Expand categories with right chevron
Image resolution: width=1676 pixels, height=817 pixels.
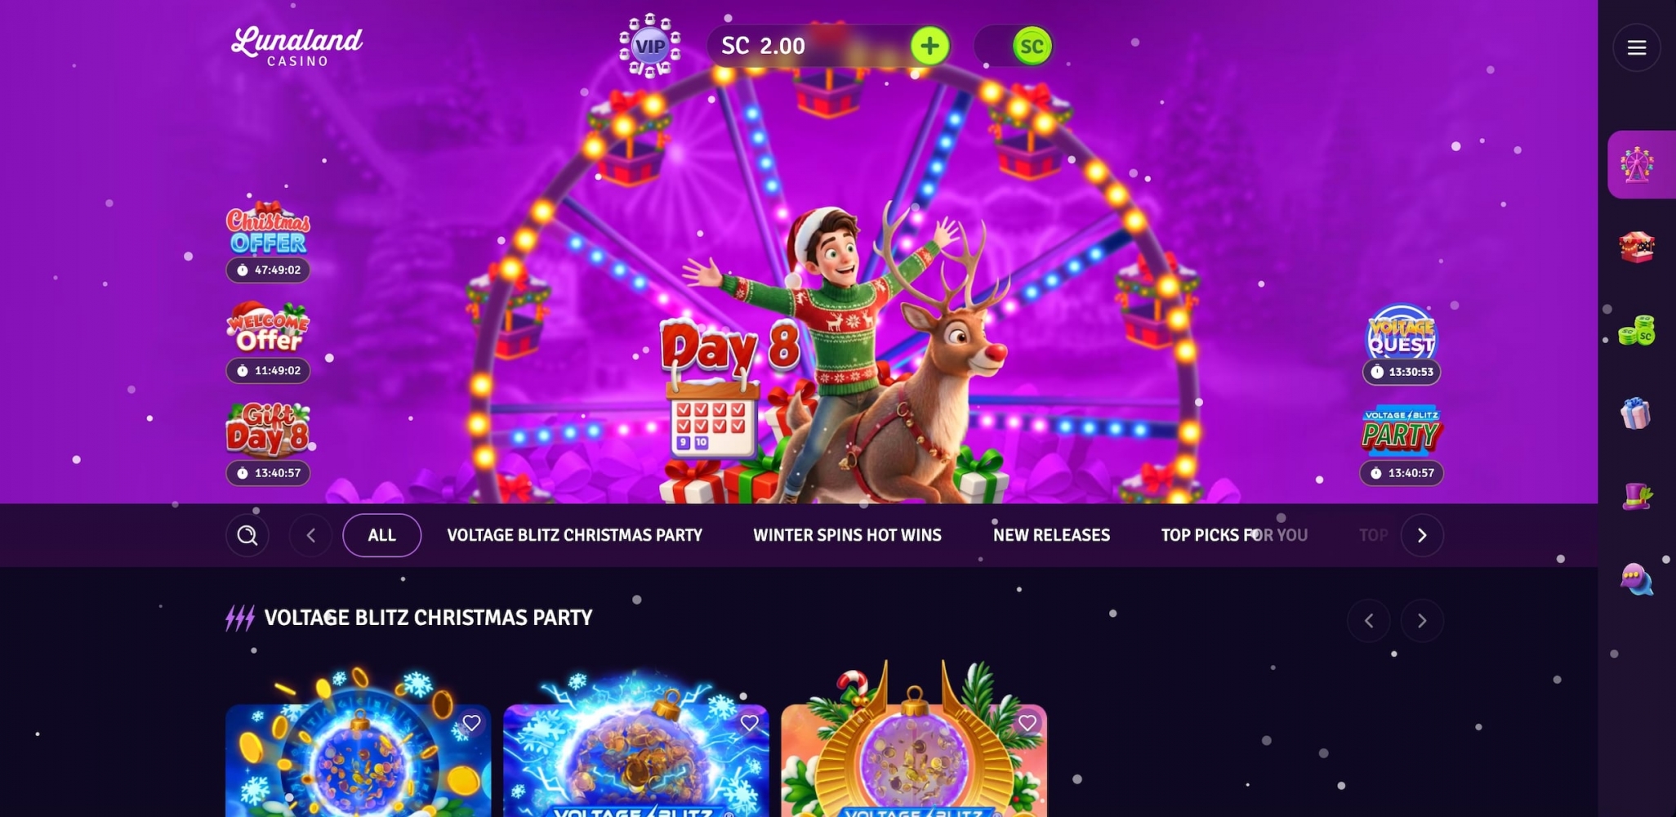[1422, 535]
